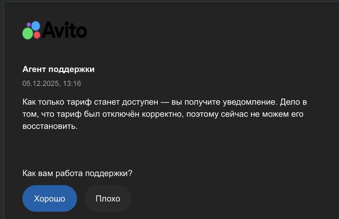Click the "Агент поддержки" sender heading
The image size is (339, 219).
coord(58,70)
